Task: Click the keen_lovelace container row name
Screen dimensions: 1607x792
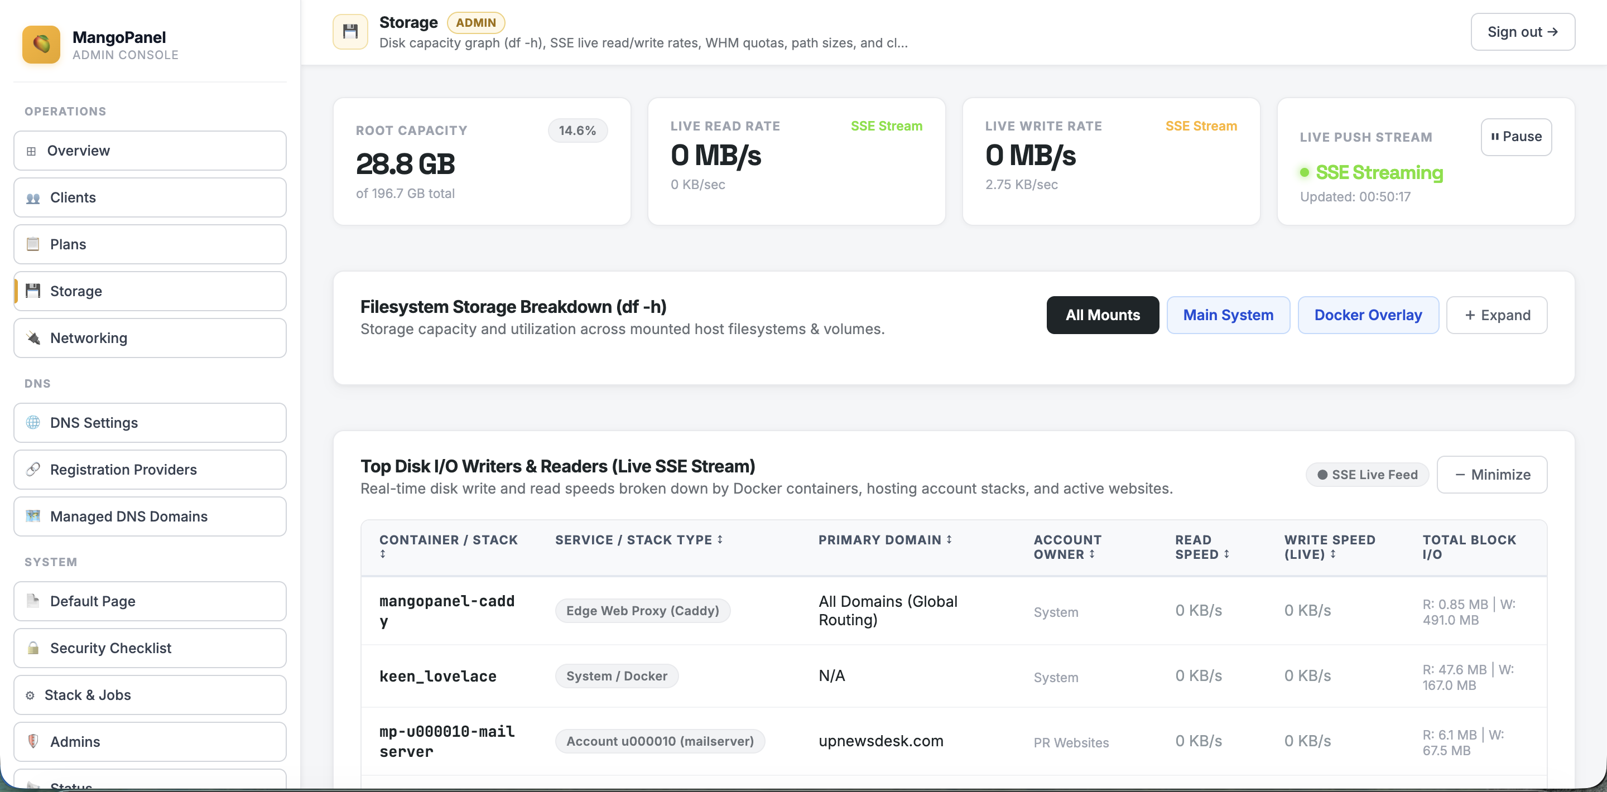Action: pos(438,676)
